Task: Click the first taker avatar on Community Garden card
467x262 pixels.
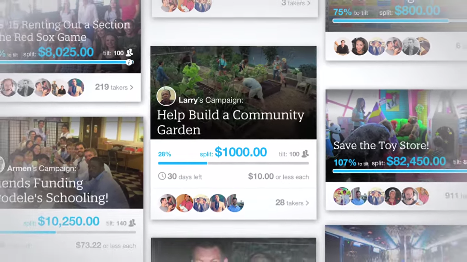Action: pos(167,203)
